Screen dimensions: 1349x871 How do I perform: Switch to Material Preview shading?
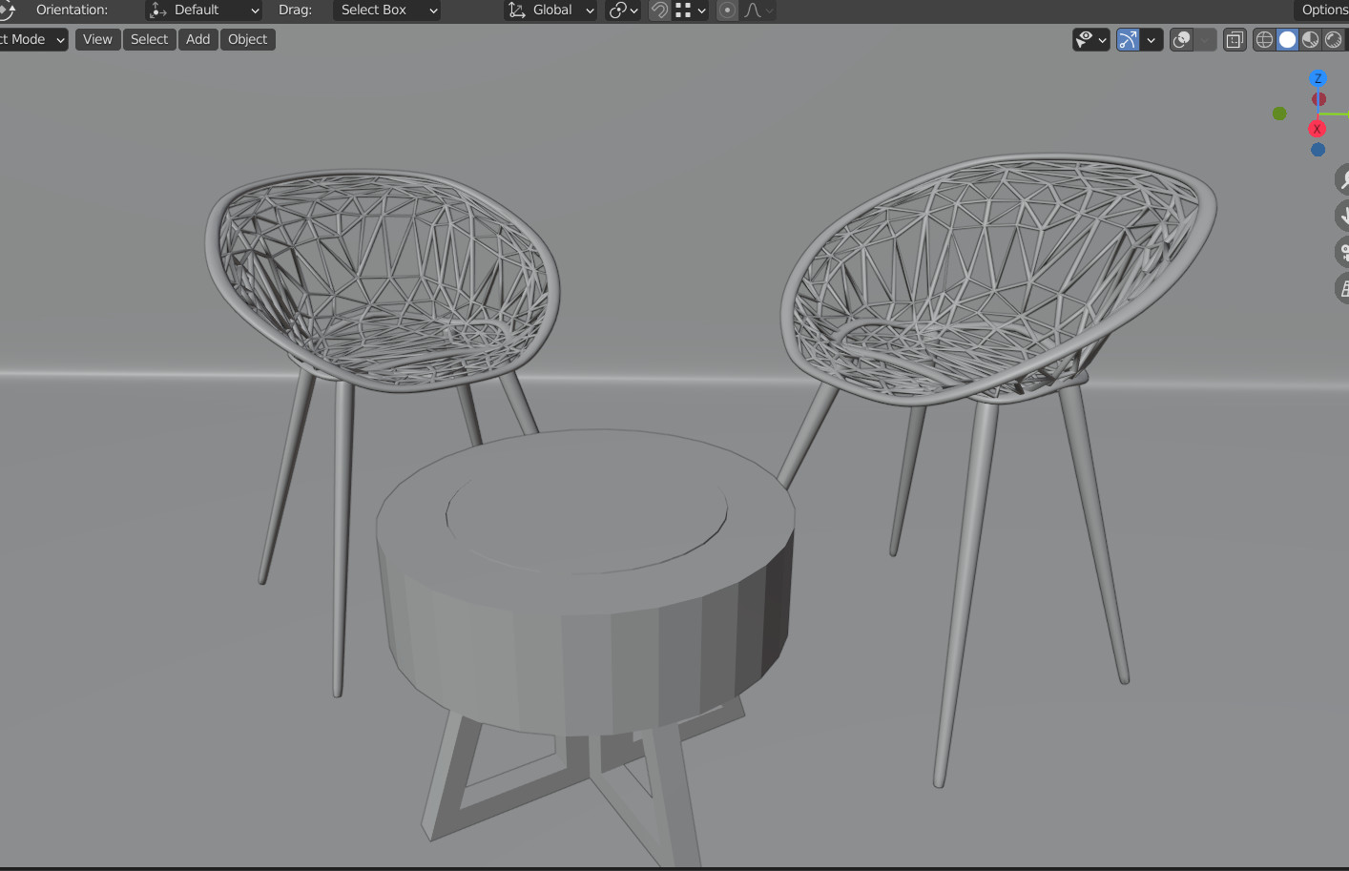pyautogui.click(x=1309, y=39)
